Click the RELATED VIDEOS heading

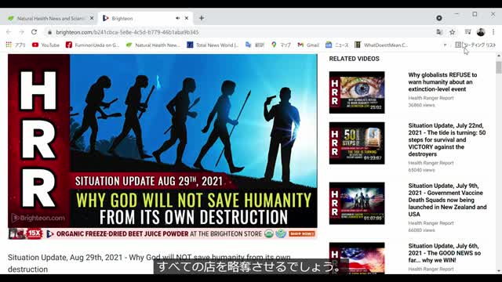tap(354, 59)
